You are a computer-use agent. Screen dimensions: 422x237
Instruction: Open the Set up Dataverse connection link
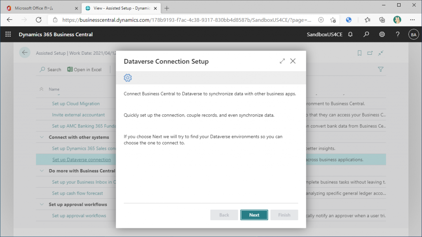[82, 160]
